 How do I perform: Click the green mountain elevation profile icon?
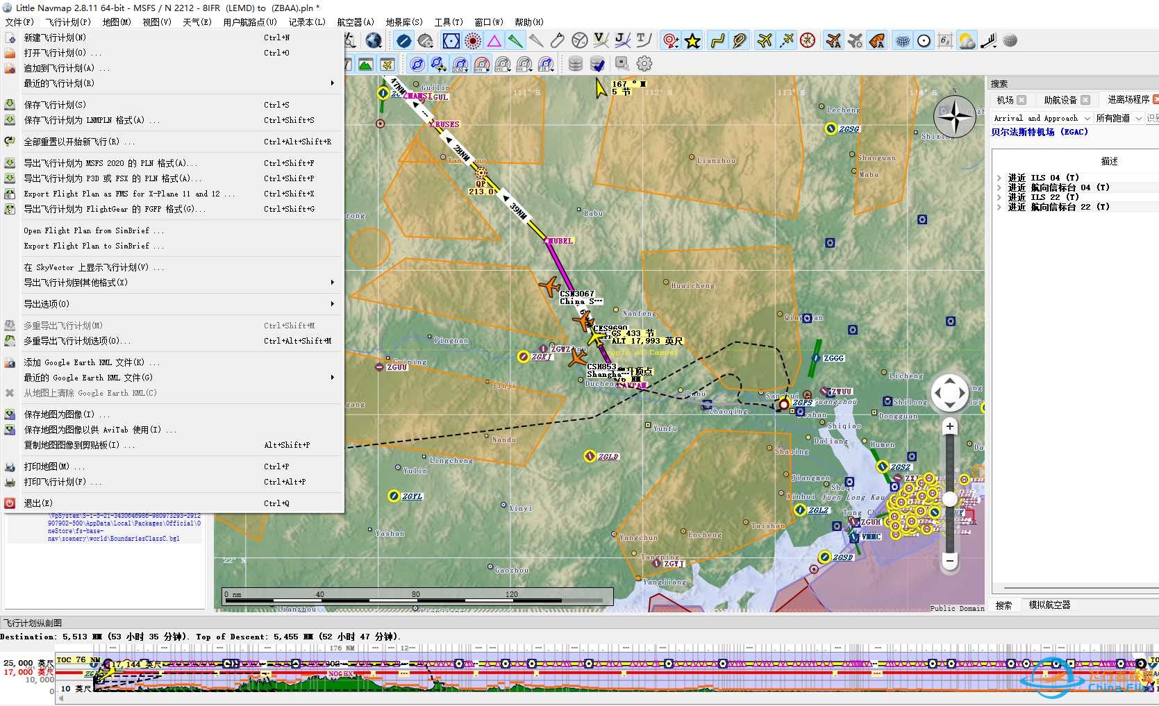(365, 64)
